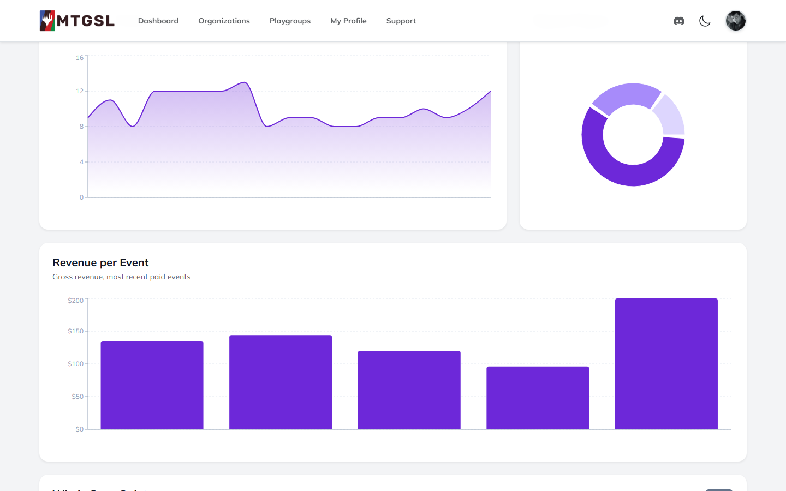Screen dimensions: 786x491
Task: Navigate to Playgroups
Action: pyautogui.click(x=290, y=21)
